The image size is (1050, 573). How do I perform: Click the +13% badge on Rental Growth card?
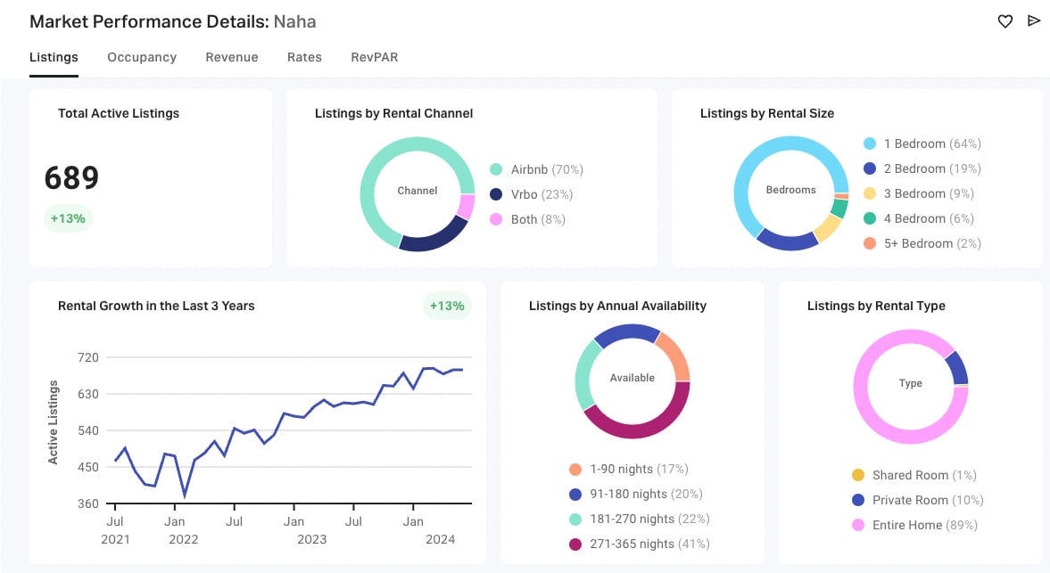click(x=447, y=306)
